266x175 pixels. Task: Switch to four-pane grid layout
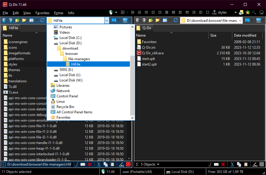pyautogui.click(x=133, y=12)
